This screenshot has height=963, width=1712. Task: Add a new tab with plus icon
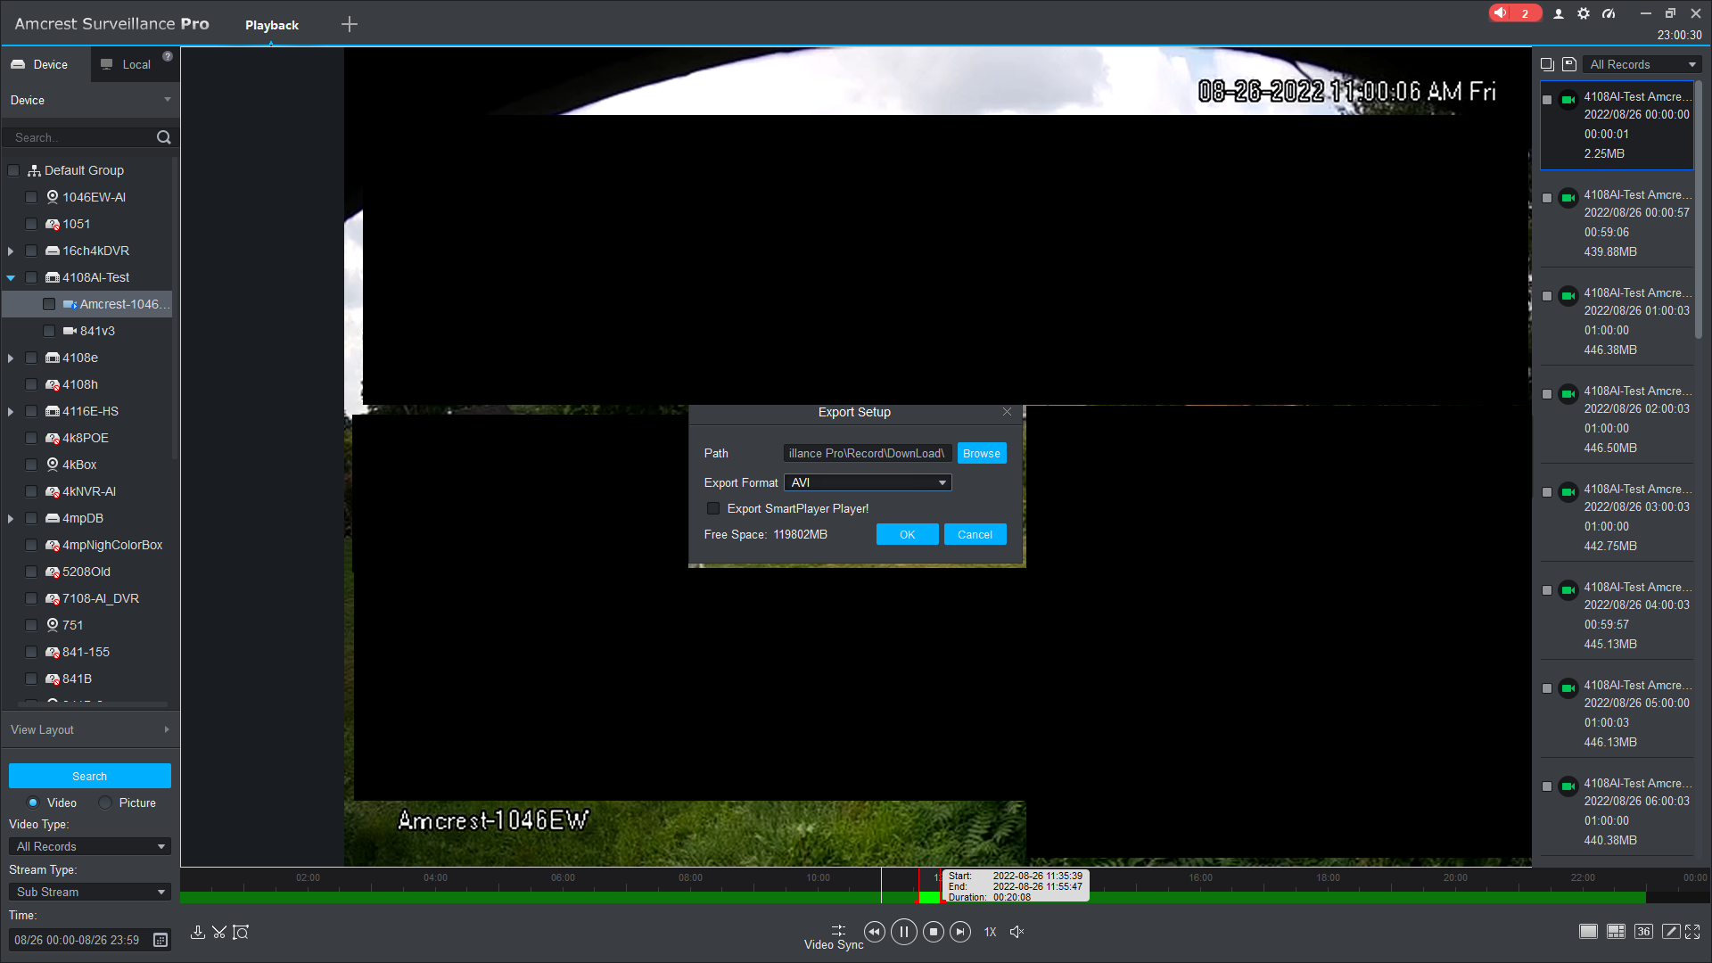350,25
